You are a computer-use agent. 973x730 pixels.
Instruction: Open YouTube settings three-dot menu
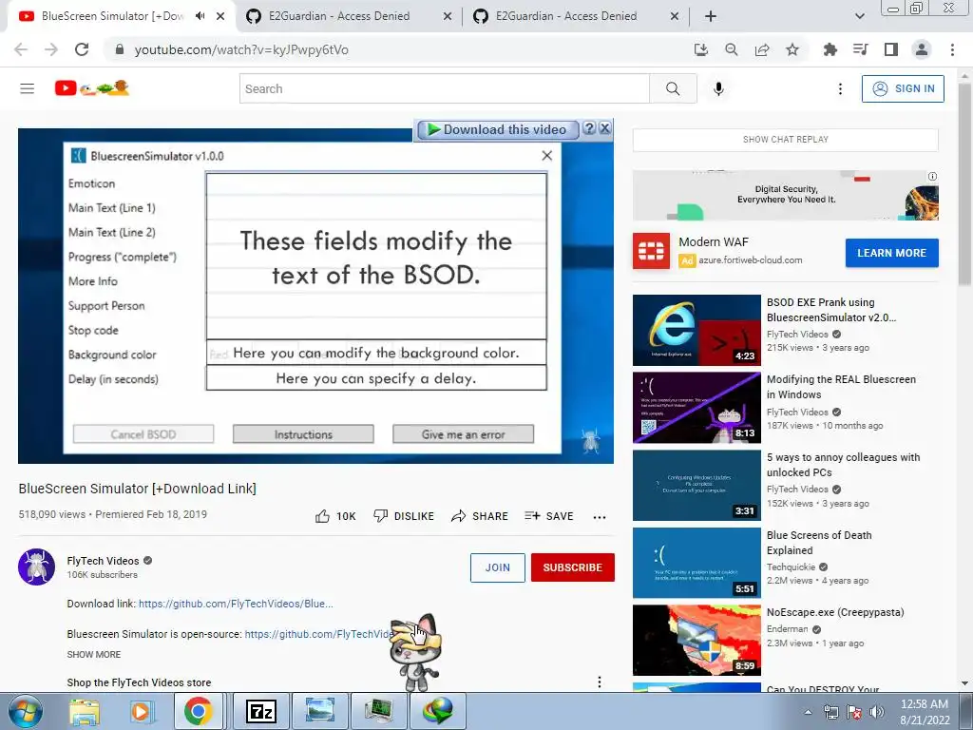(x=840, y=88)
